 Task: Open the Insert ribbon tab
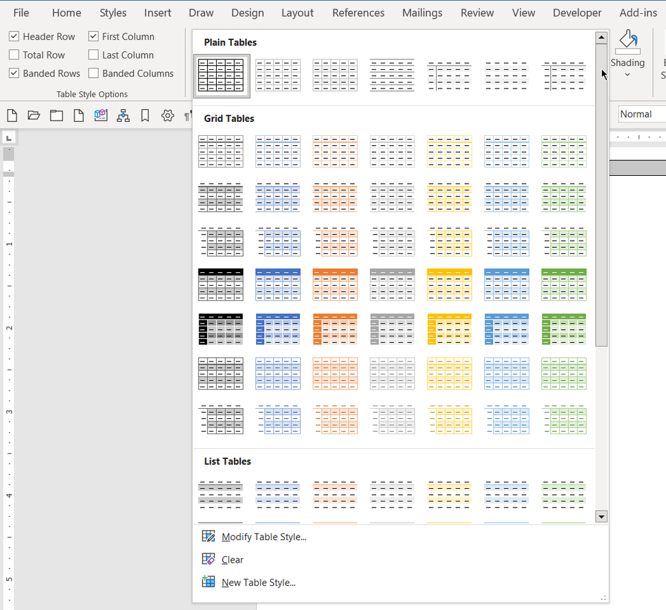[157, 13]
